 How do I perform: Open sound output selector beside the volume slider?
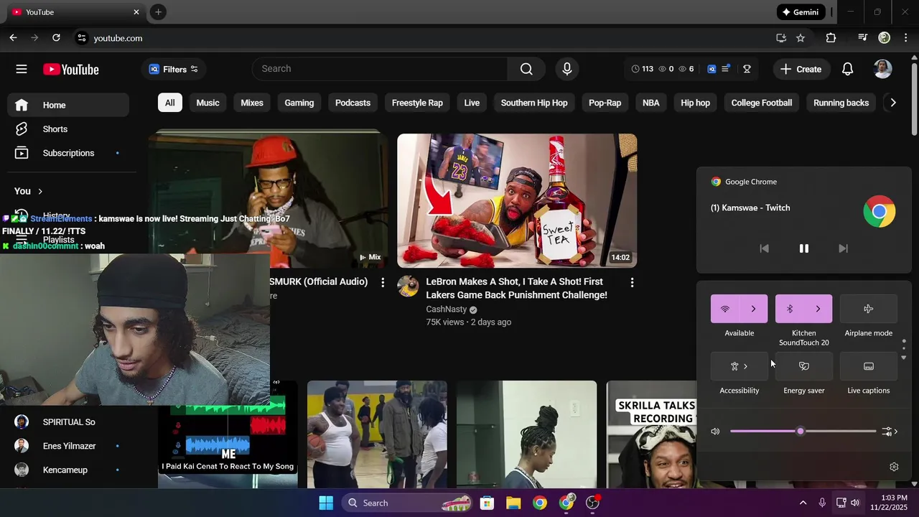pos(890,432)
